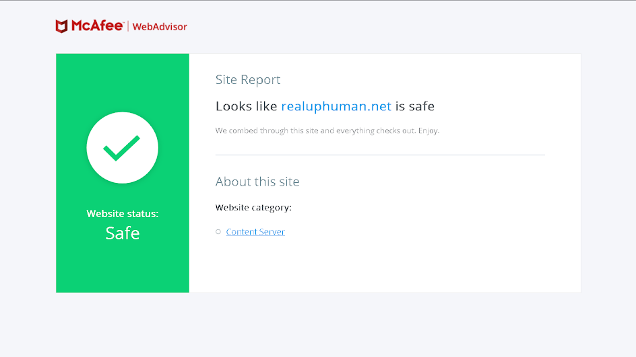This screenshot has width=636, height=357.
Task: Click the McAfee wordmark text
Action: click(97, 26)
